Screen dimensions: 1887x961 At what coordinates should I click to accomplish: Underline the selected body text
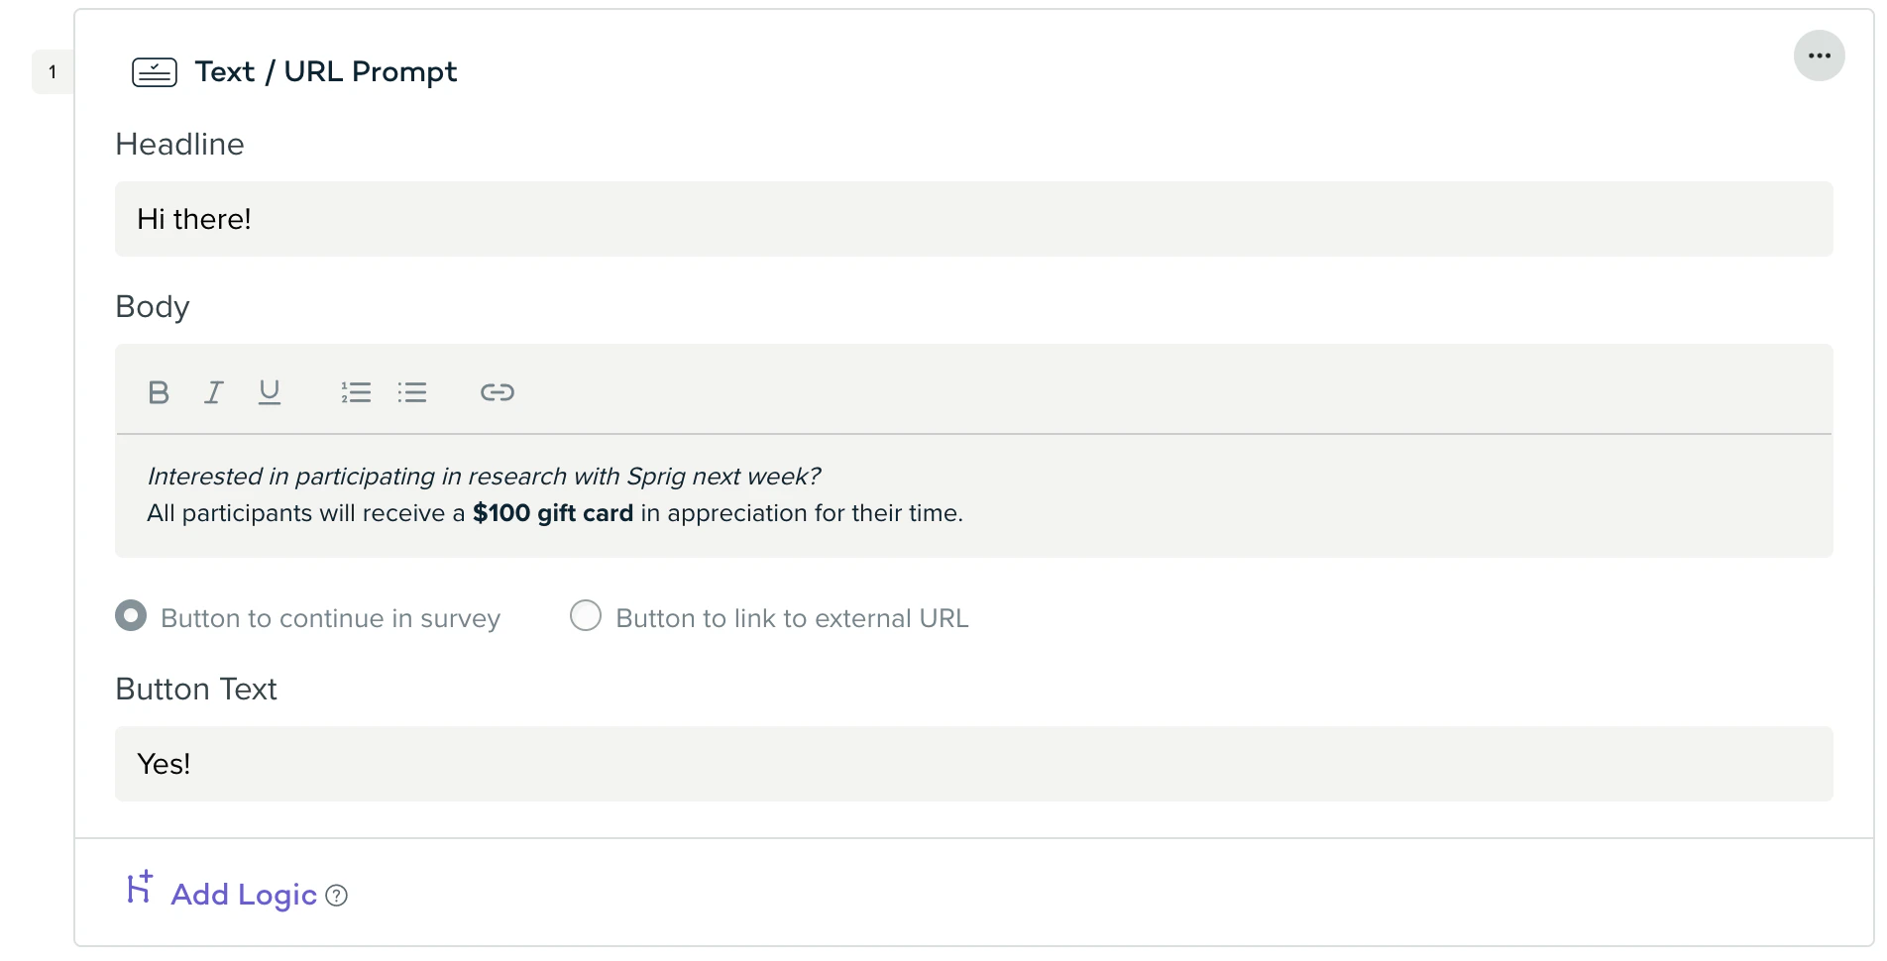269,392
